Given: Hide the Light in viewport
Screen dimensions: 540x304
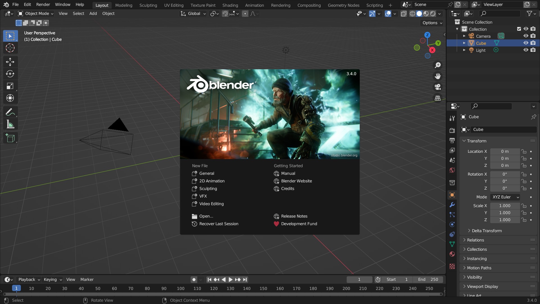Looking at the screenshot, I should coord(526,50).
